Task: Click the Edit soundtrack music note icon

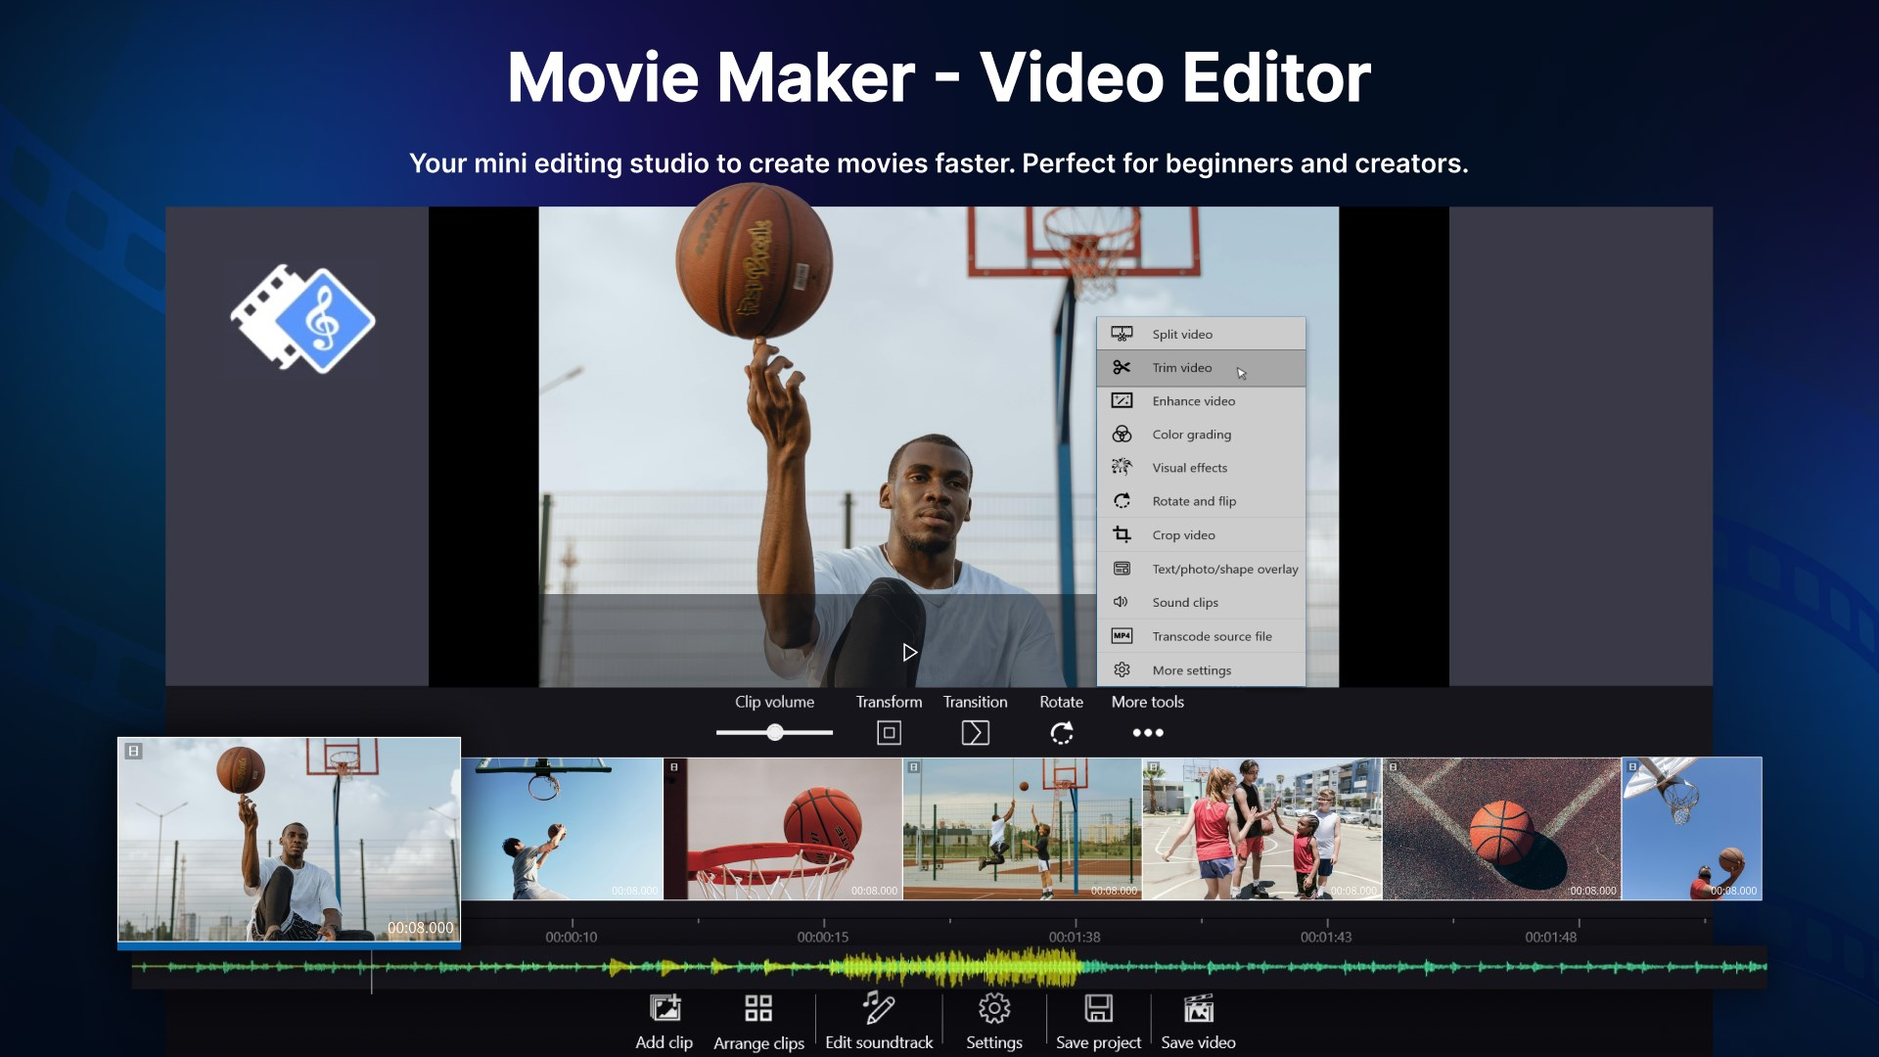Action: click(878, 1006)
